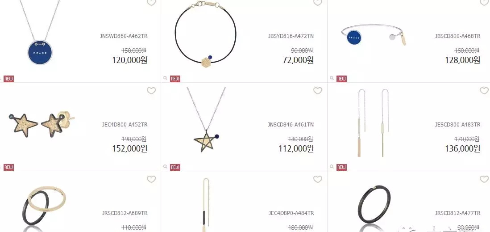Click heart icon on earring JEC4D8P0-A484TR
Screen dimensions: 490x232
318,179
